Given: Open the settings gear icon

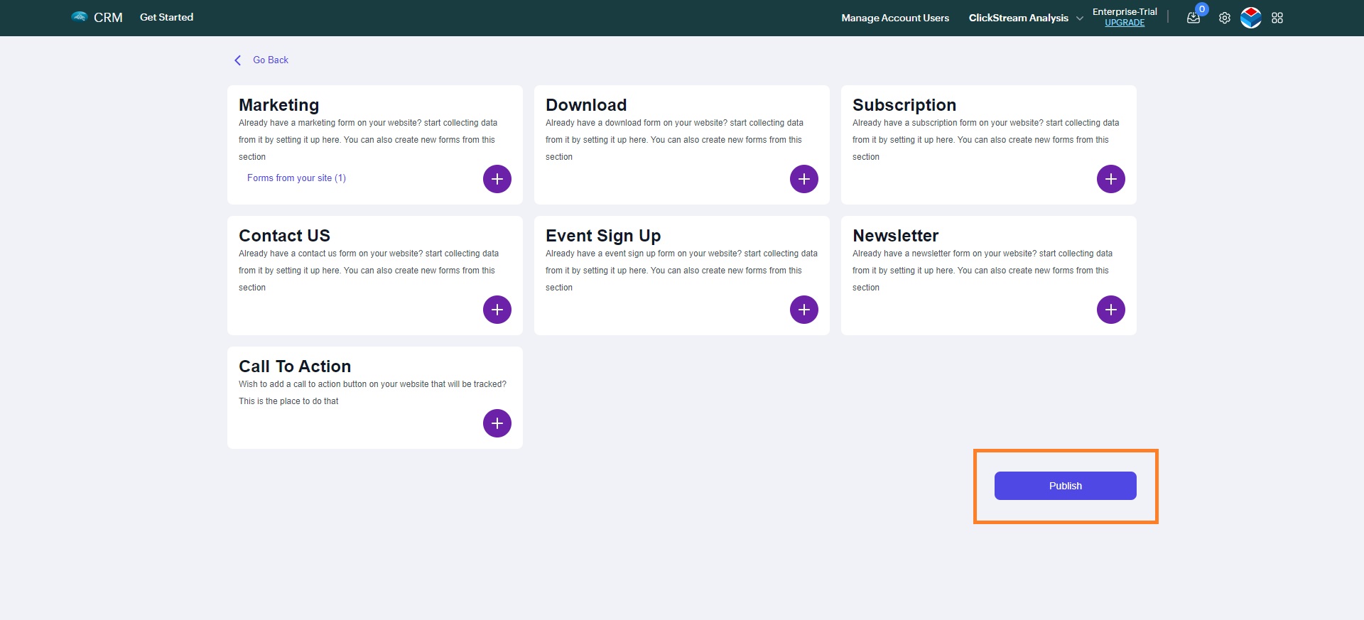Looking at the screenshot, I should pyautogui.click(x=1225, y=18).
